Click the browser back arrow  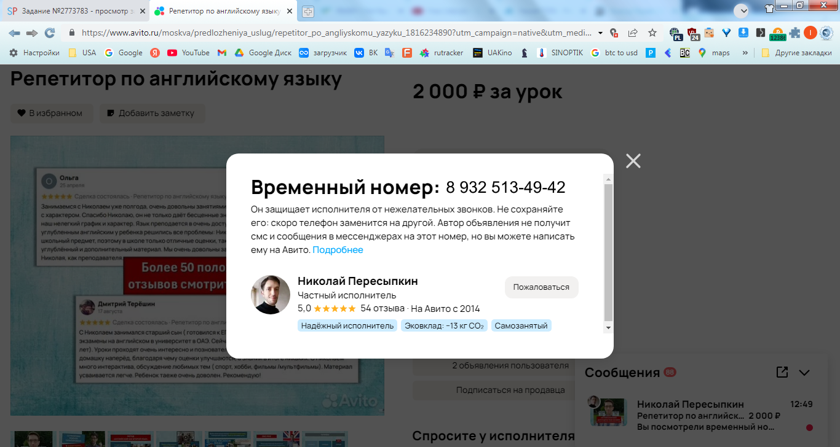point(14,33)
